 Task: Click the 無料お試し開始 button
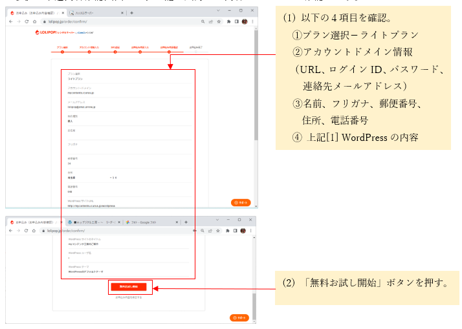pos(128,286)
